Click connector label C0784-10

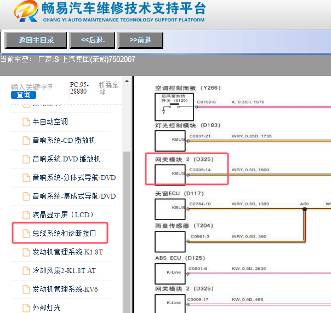[x=199, y=204]
